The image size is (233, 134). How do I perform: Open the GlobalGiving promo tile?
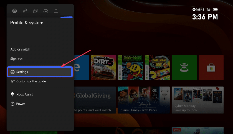95,100
